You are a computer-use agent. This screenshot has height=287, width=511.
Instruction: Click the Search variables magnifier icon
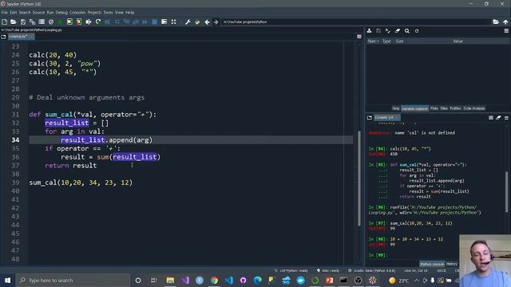[407, 31]
